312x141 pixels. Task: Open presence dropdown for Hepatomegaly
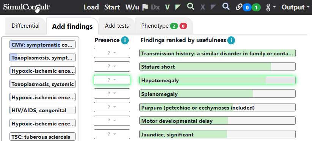tap(112, 80)
